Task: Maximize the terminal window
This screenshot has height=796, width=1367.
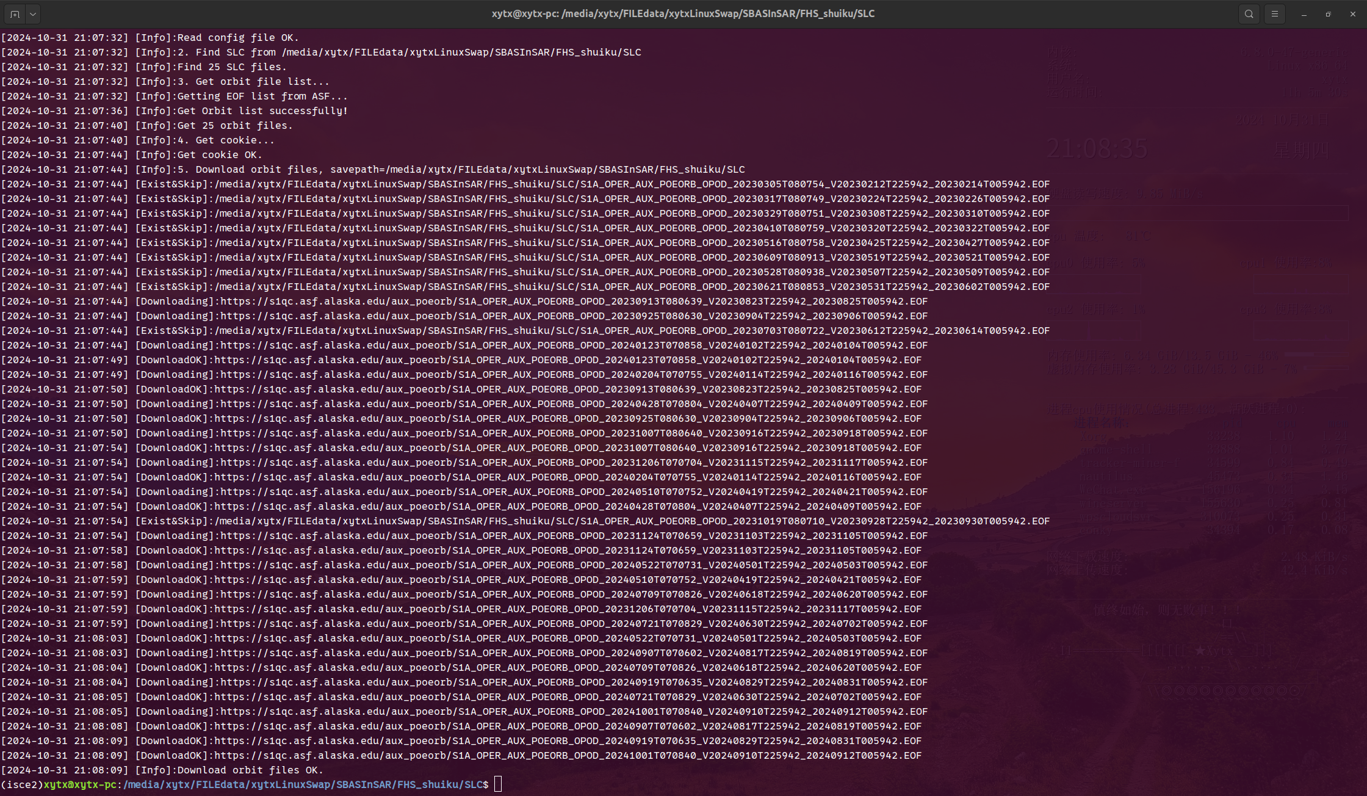Action: [x=1329, y=13]
